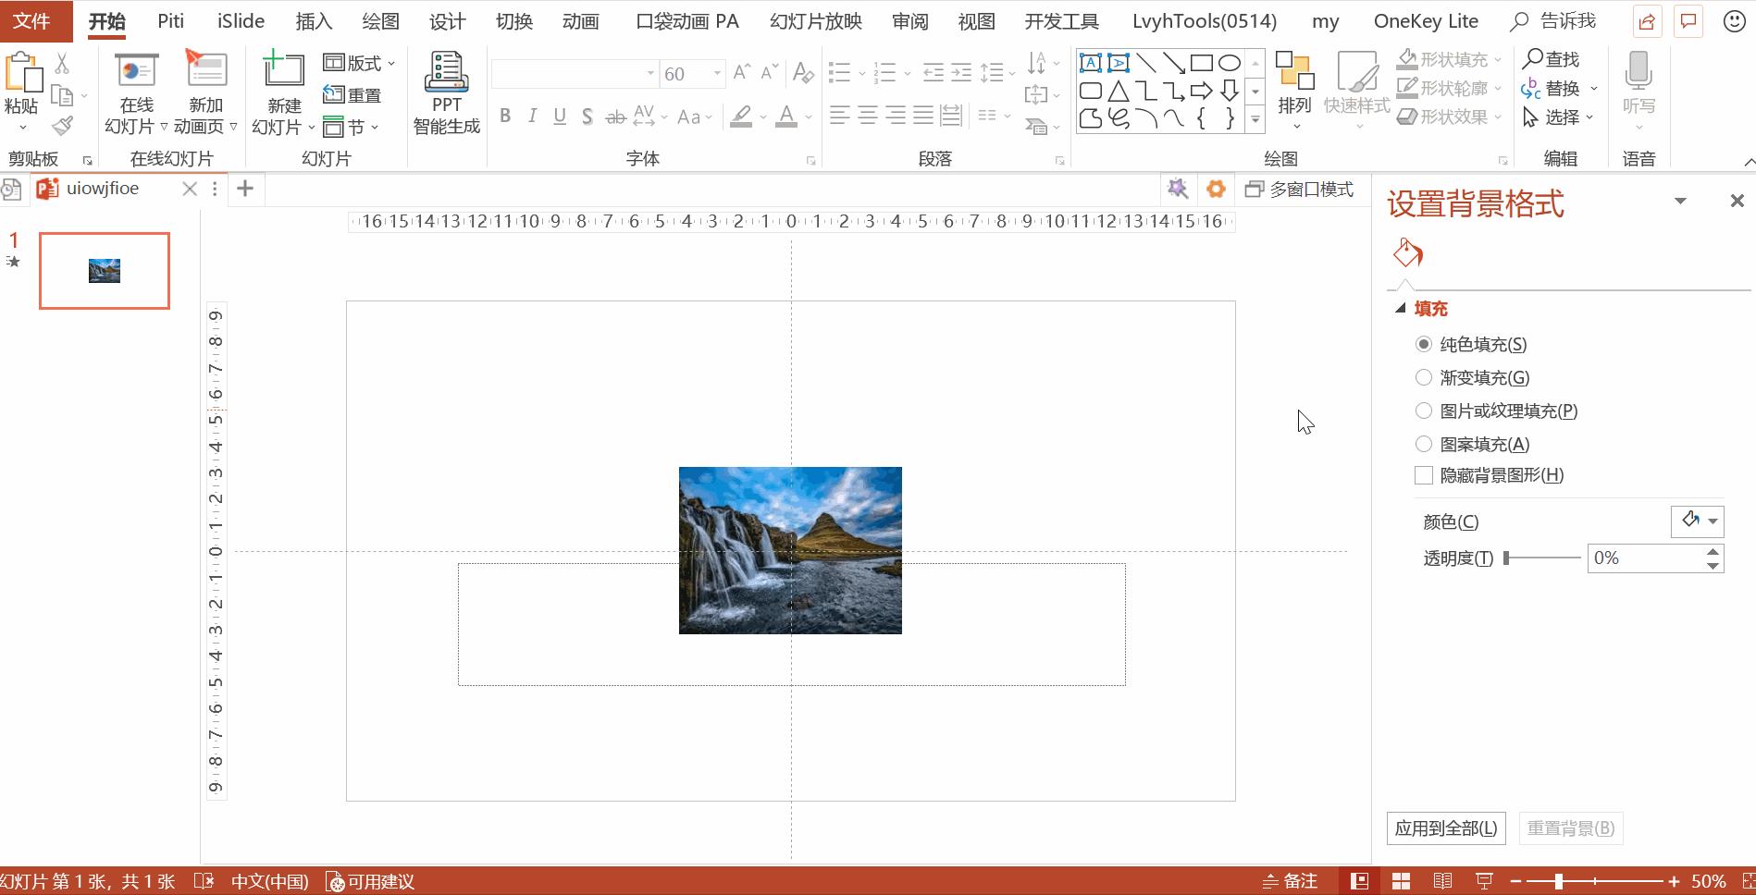The height and width of the screenshot is (895, 1756).
Task: Collapse the 填充 section
Action: [x=1401, y=309]
